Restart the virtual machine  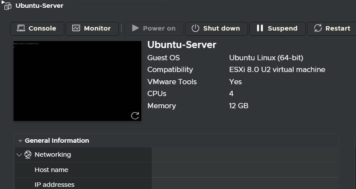click(x=332, y=28)
